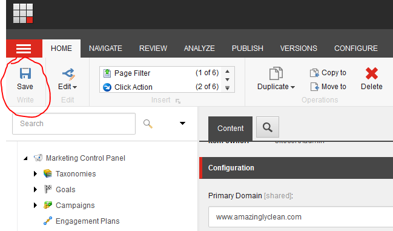393x231 pixels.
Task: Expand the Goals node
Action: (35, 190)
